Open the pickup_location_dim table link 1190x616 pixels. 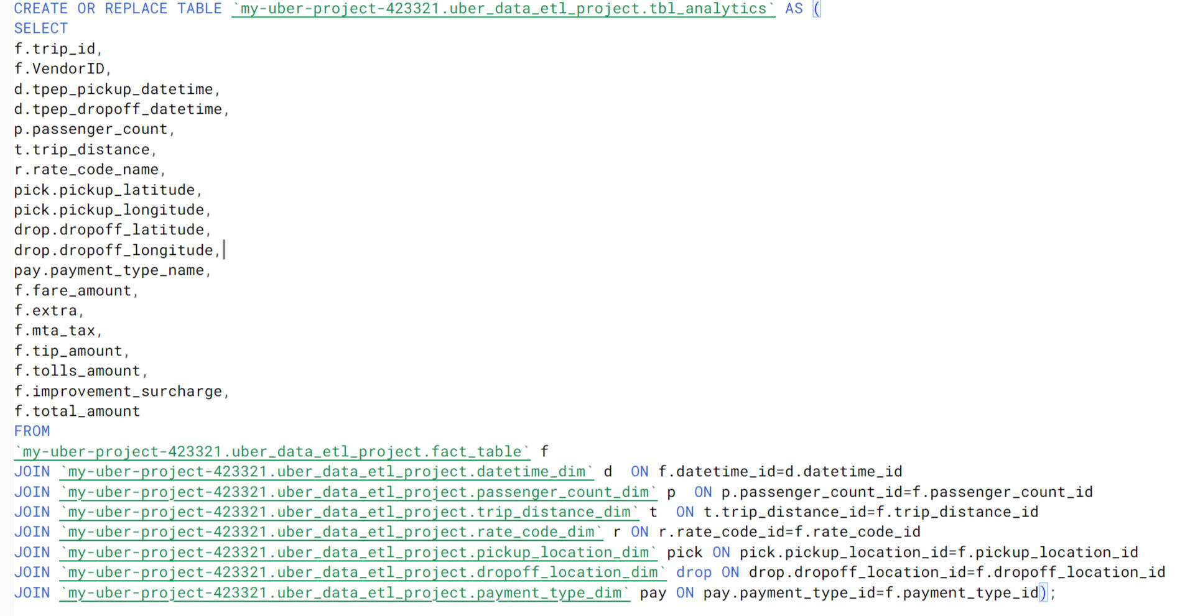(x=358, y=553)
